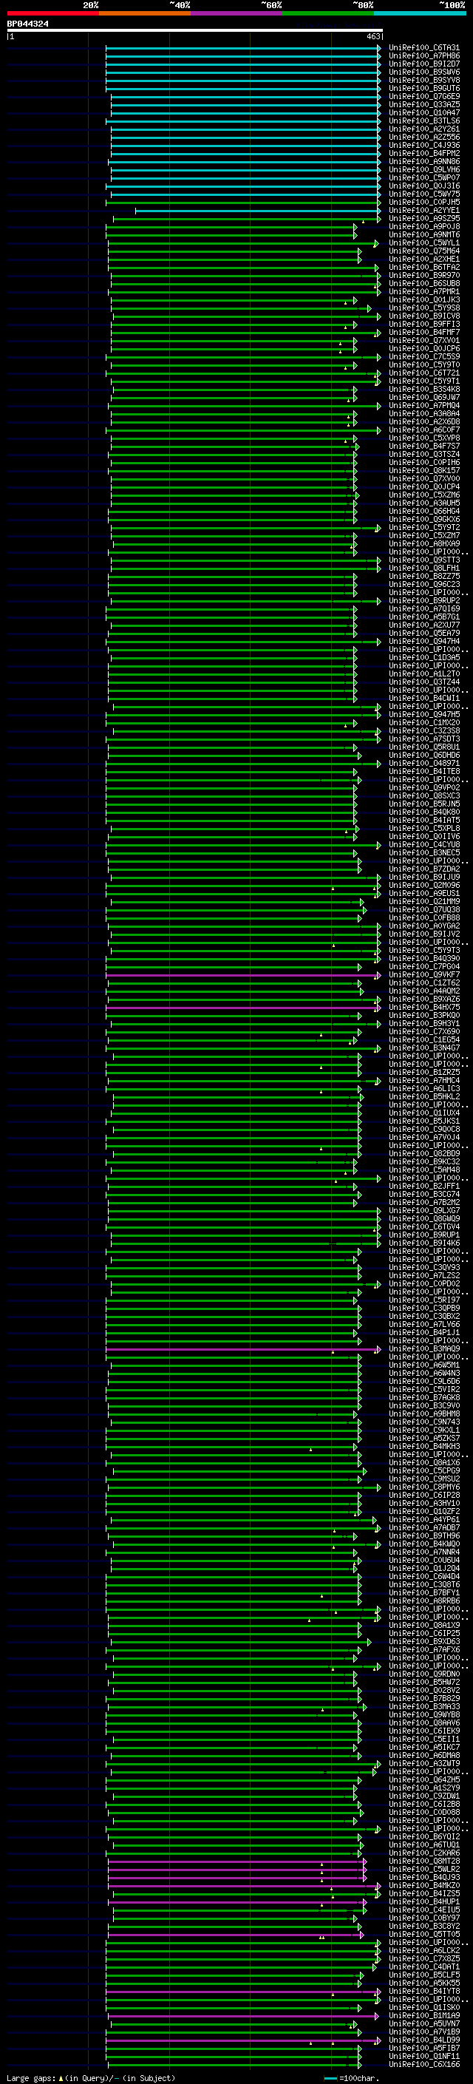Viewport: 473px width, 2084px height.
Task: Click the cyan ~100% identity legend segment
Action: click(420, 13)
